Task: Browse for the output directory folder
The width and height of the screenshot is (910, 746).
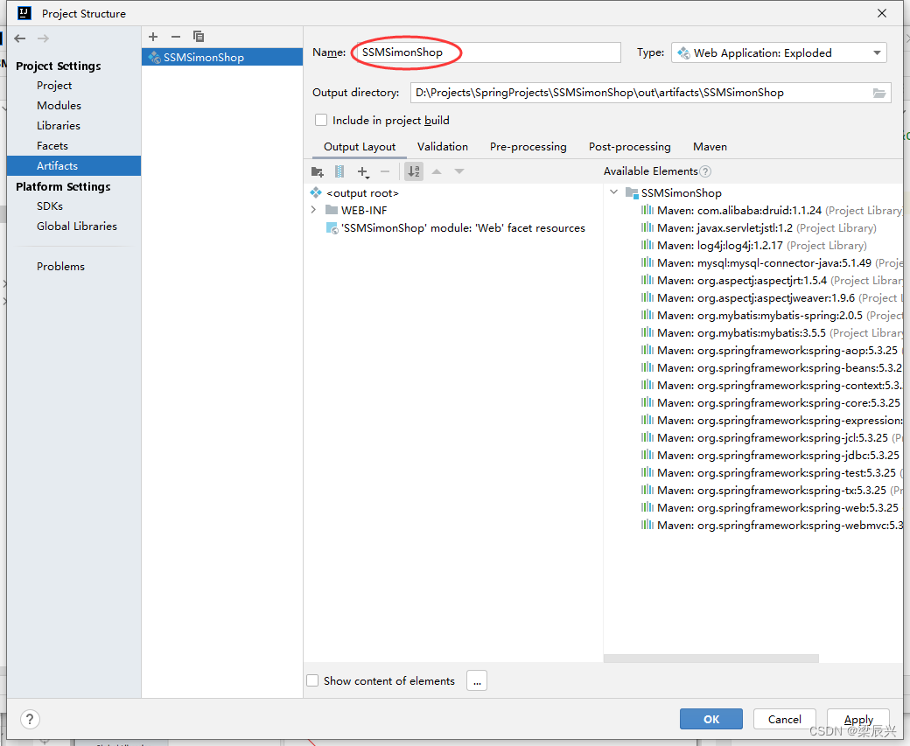Action: pyautogui.click(x=879, y=93)
